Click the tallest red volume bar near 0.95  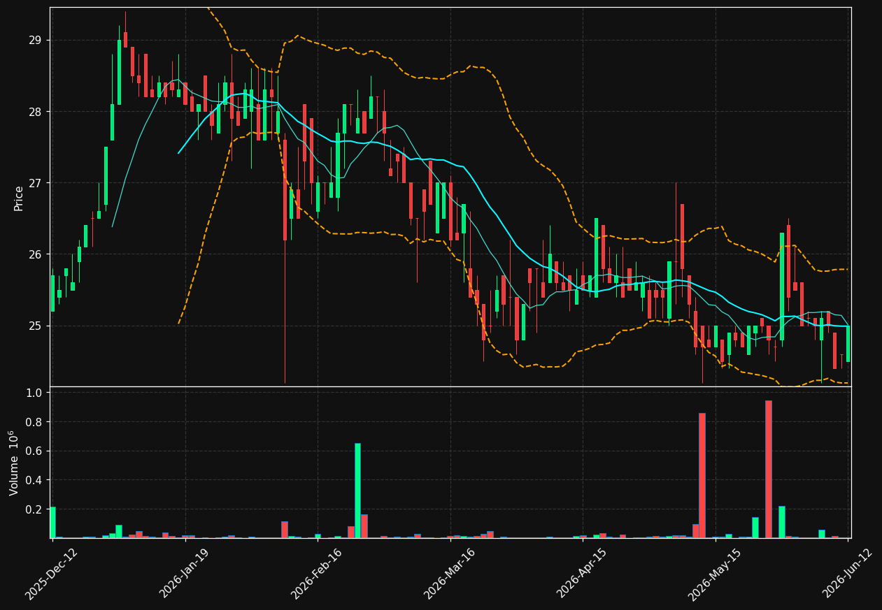(769, 470)
